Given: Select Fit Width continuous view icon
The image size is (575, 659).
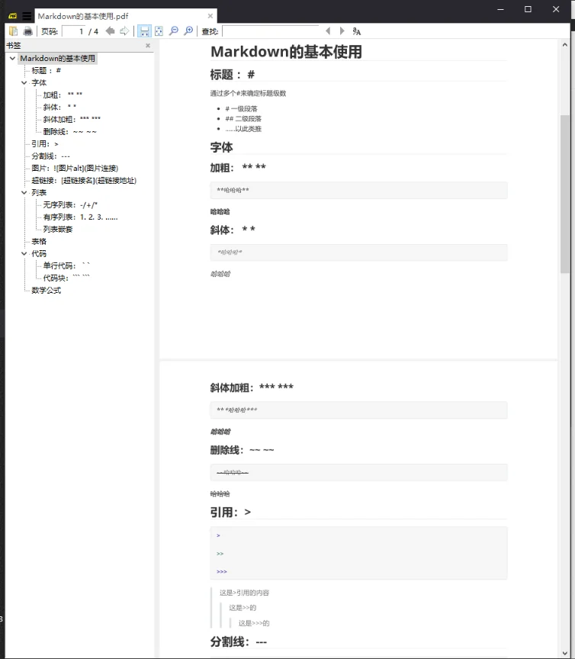Looking at the screenshot, I should [x=144, y=31].
